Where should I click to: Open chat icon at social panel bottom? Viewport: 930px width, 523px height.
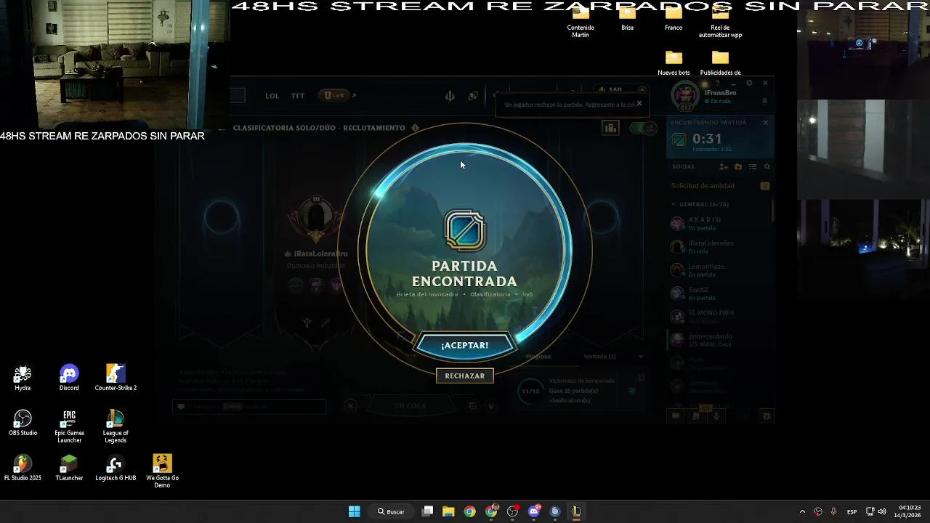(676, 416)
